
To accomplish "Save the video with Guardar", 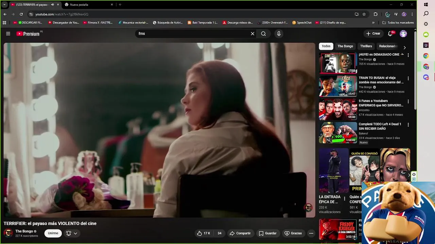I will point(267,233).
